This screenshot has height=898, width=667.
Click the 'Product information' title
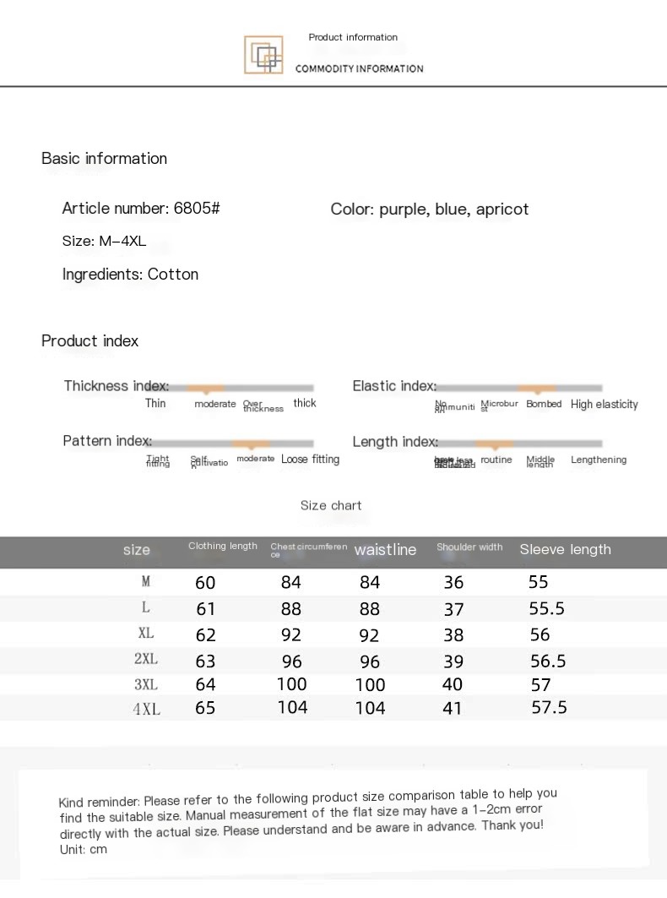pos(353,37)
